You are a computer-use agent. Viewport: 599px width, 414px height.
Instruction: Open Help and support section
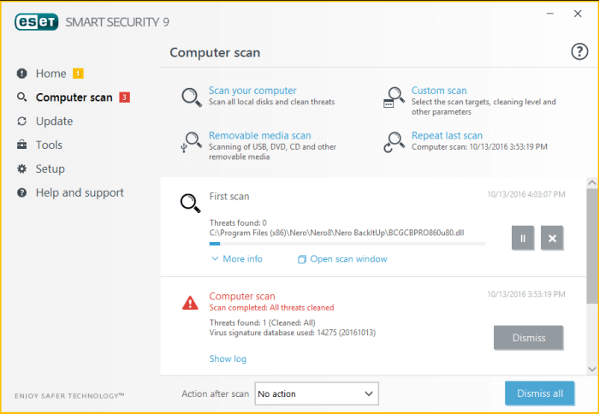pos(80,192)
